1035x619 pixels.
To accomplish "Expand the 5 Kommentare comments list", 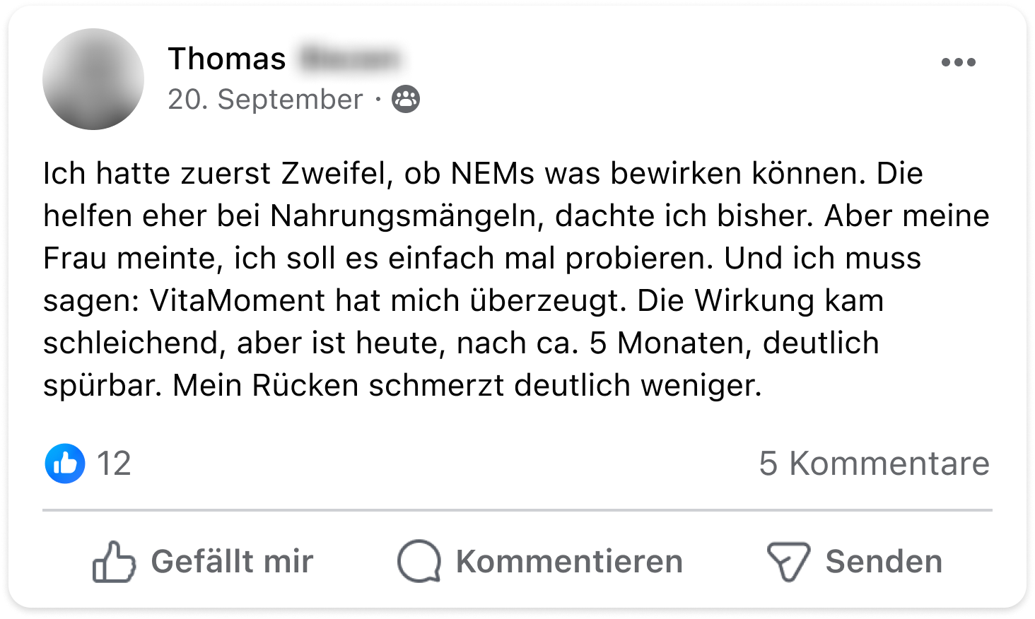I will pos(874,464).
